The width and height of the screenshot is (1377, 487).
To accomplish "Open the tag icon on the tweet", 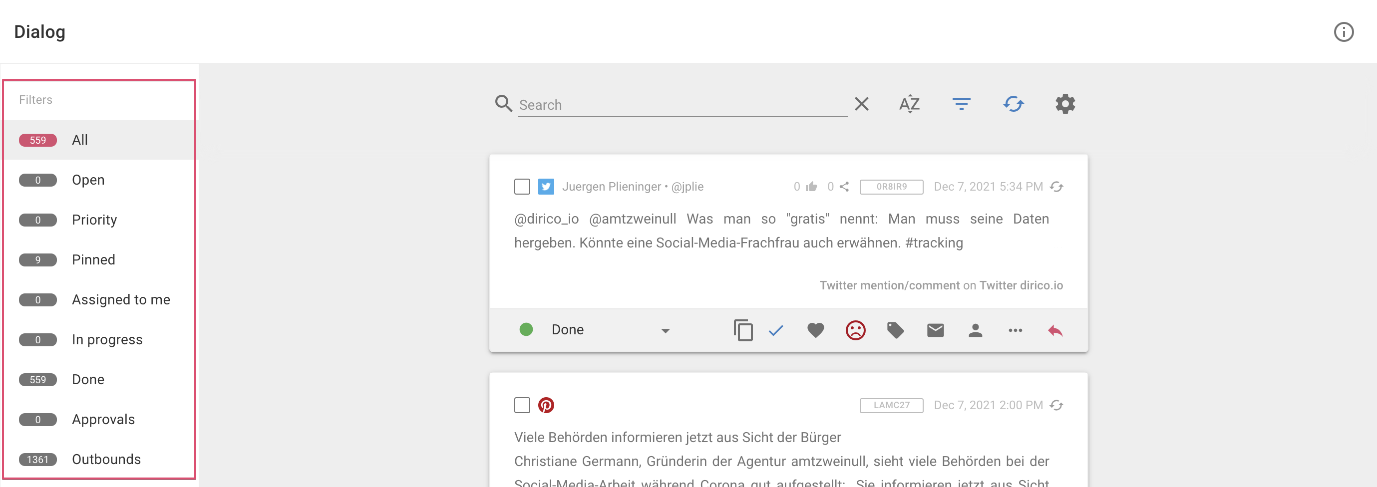I will pos(895,330).
